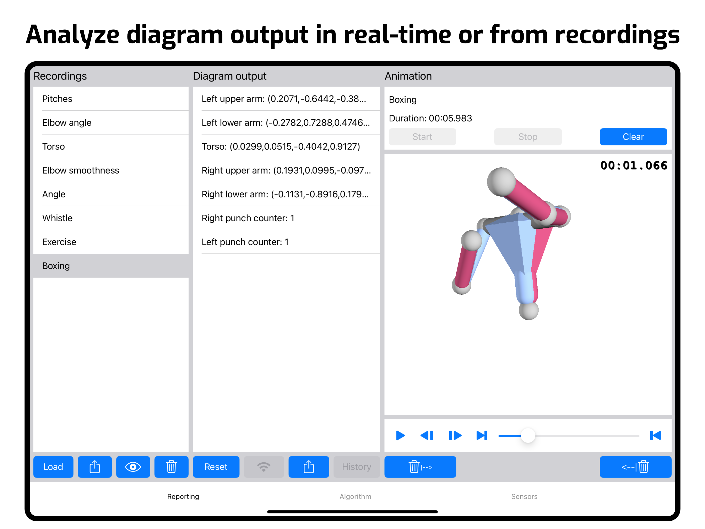The height and width of the screenshot is (529, 705).
Task: Click the Left lower arm output row
Action: point(286,122)
